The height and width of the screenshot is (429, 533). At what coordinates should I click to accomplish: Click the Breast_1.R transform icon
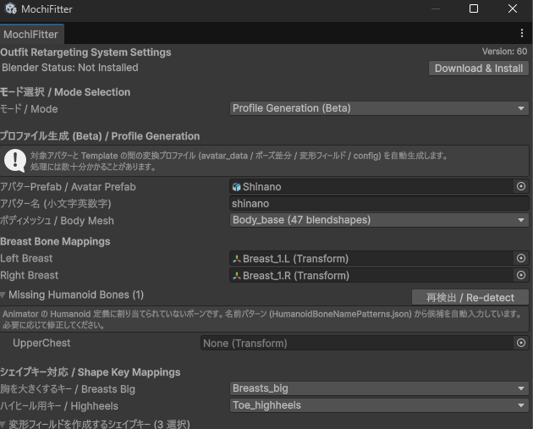click(x=237, y=276)
